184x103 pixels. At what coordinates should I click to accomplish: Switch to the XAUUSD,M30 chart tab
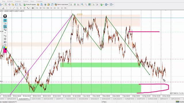[x=83, y=99]
